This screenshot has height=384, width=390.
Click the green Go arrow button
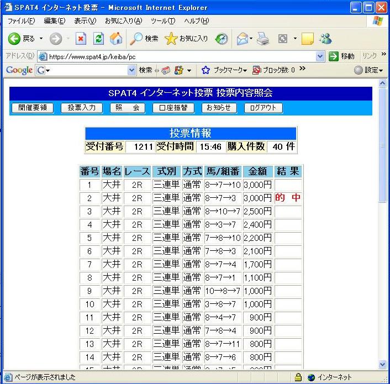click(333, 56)
